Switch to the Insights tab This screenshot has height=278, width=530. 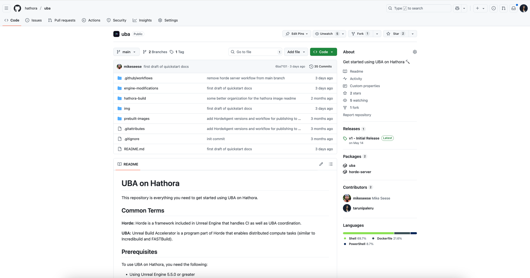pos(142,20)
